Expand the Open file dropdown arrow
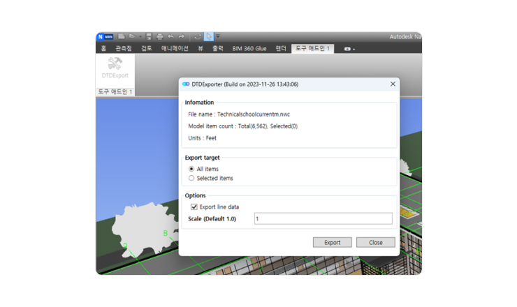Viewport: 517px width, 307px height. pos(140,36)
